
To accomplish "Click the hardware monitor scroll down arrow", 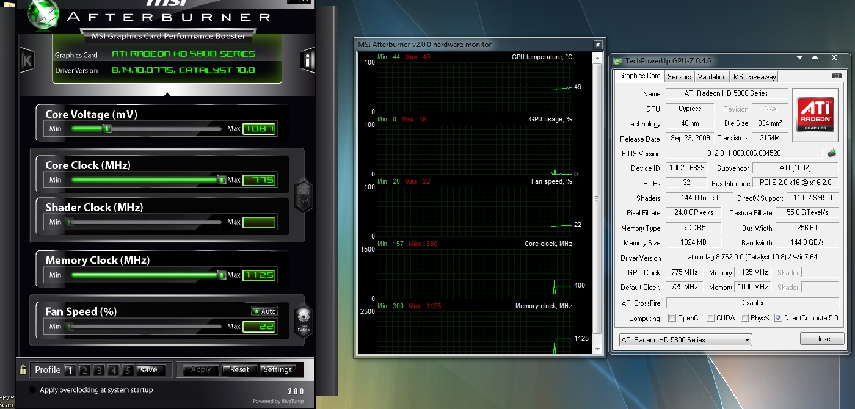I will coord(598,349).
